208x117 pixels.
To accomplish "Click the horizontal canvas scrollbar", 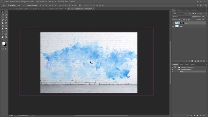I will click(x=101, y=116).
